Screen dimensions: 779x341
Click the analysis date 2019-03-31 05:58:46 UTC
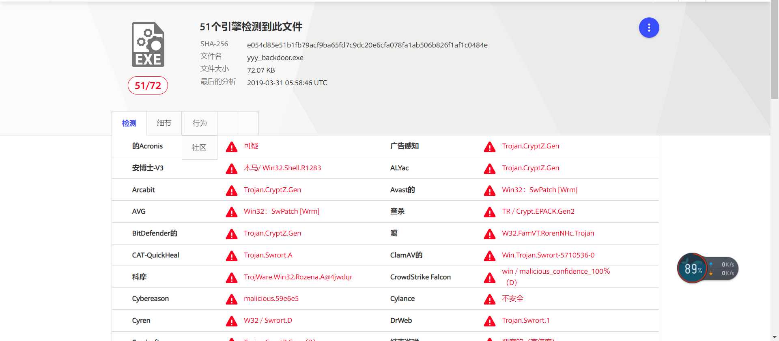click(287, 83)
